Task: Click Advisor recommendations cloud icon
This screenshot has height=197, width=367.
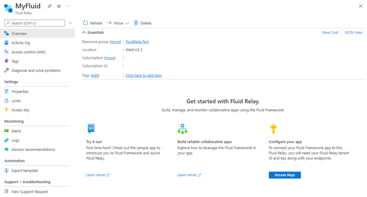Action: click(x=7, y=149)
